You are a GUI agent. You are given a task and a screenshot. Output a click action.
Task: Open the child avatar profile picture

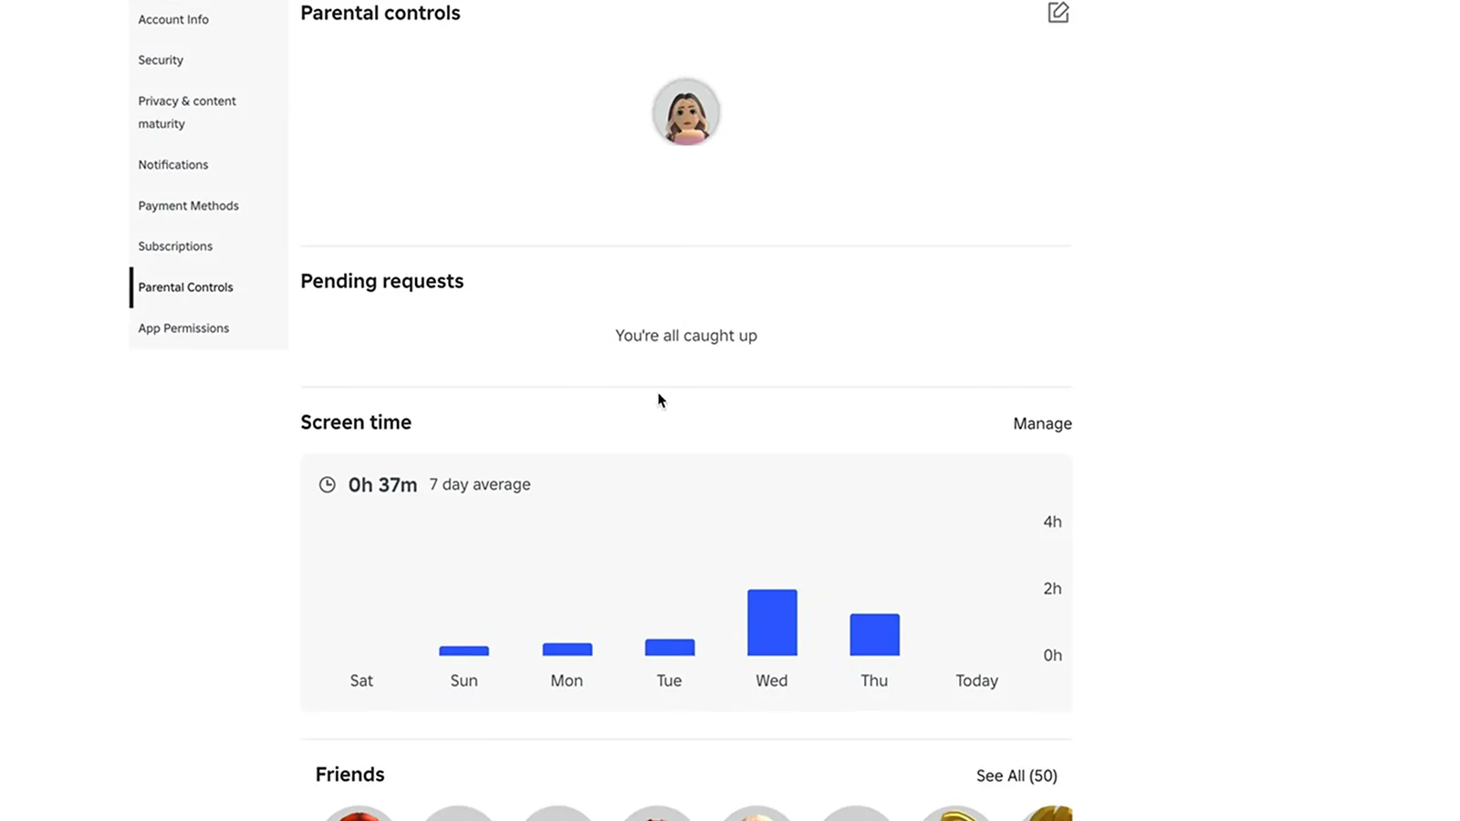click(x=686, y=112)
